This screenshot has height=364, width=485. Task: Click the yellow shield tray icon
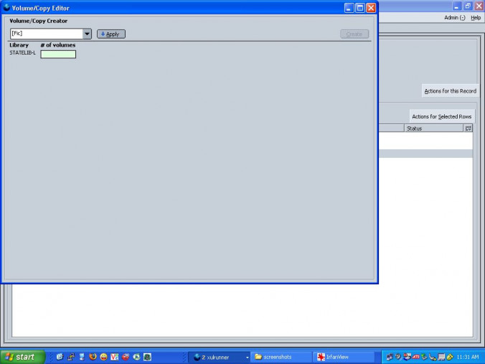pos(450,357)
